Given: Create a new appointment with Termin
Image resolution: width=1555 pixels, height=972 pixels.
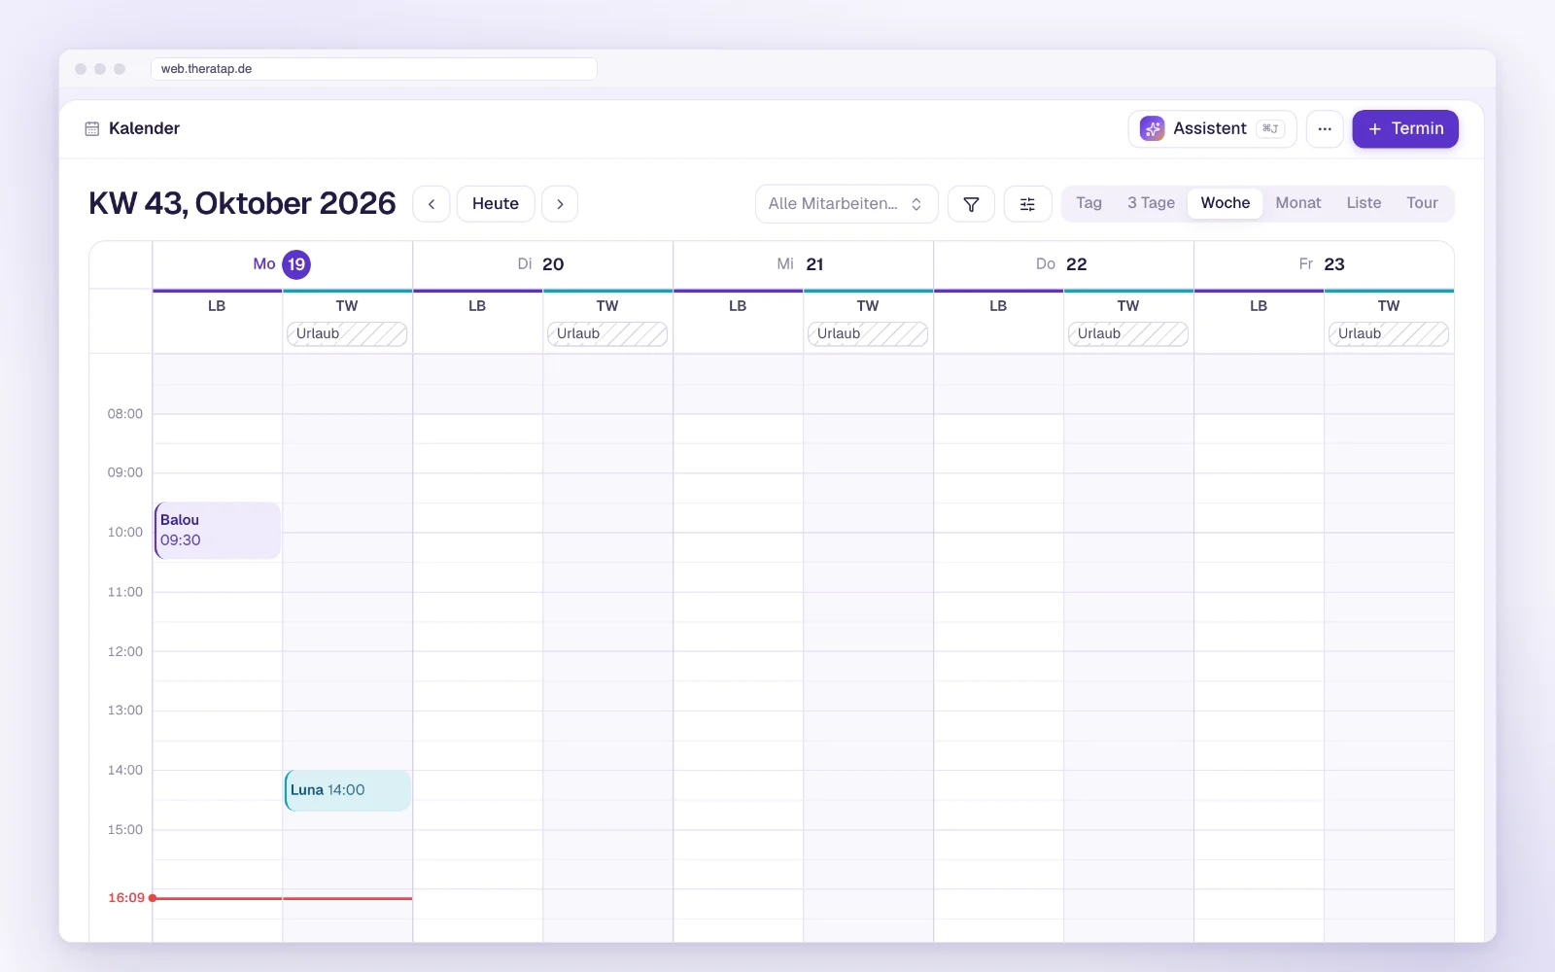Looking at the screenshot, I should [x=1405, y=128].
